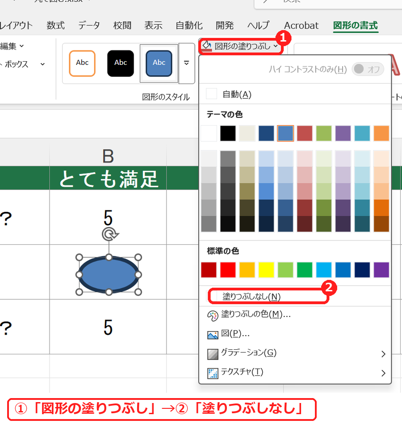402x424 pixels.
Task: Open the テクスチャ submenu arrow
Action: click(383, 373)
